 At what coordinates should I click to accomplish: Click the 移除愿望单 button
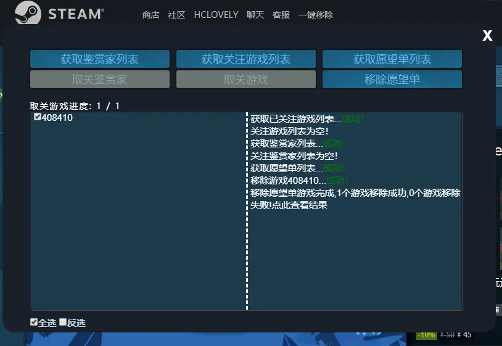[392, 80]
